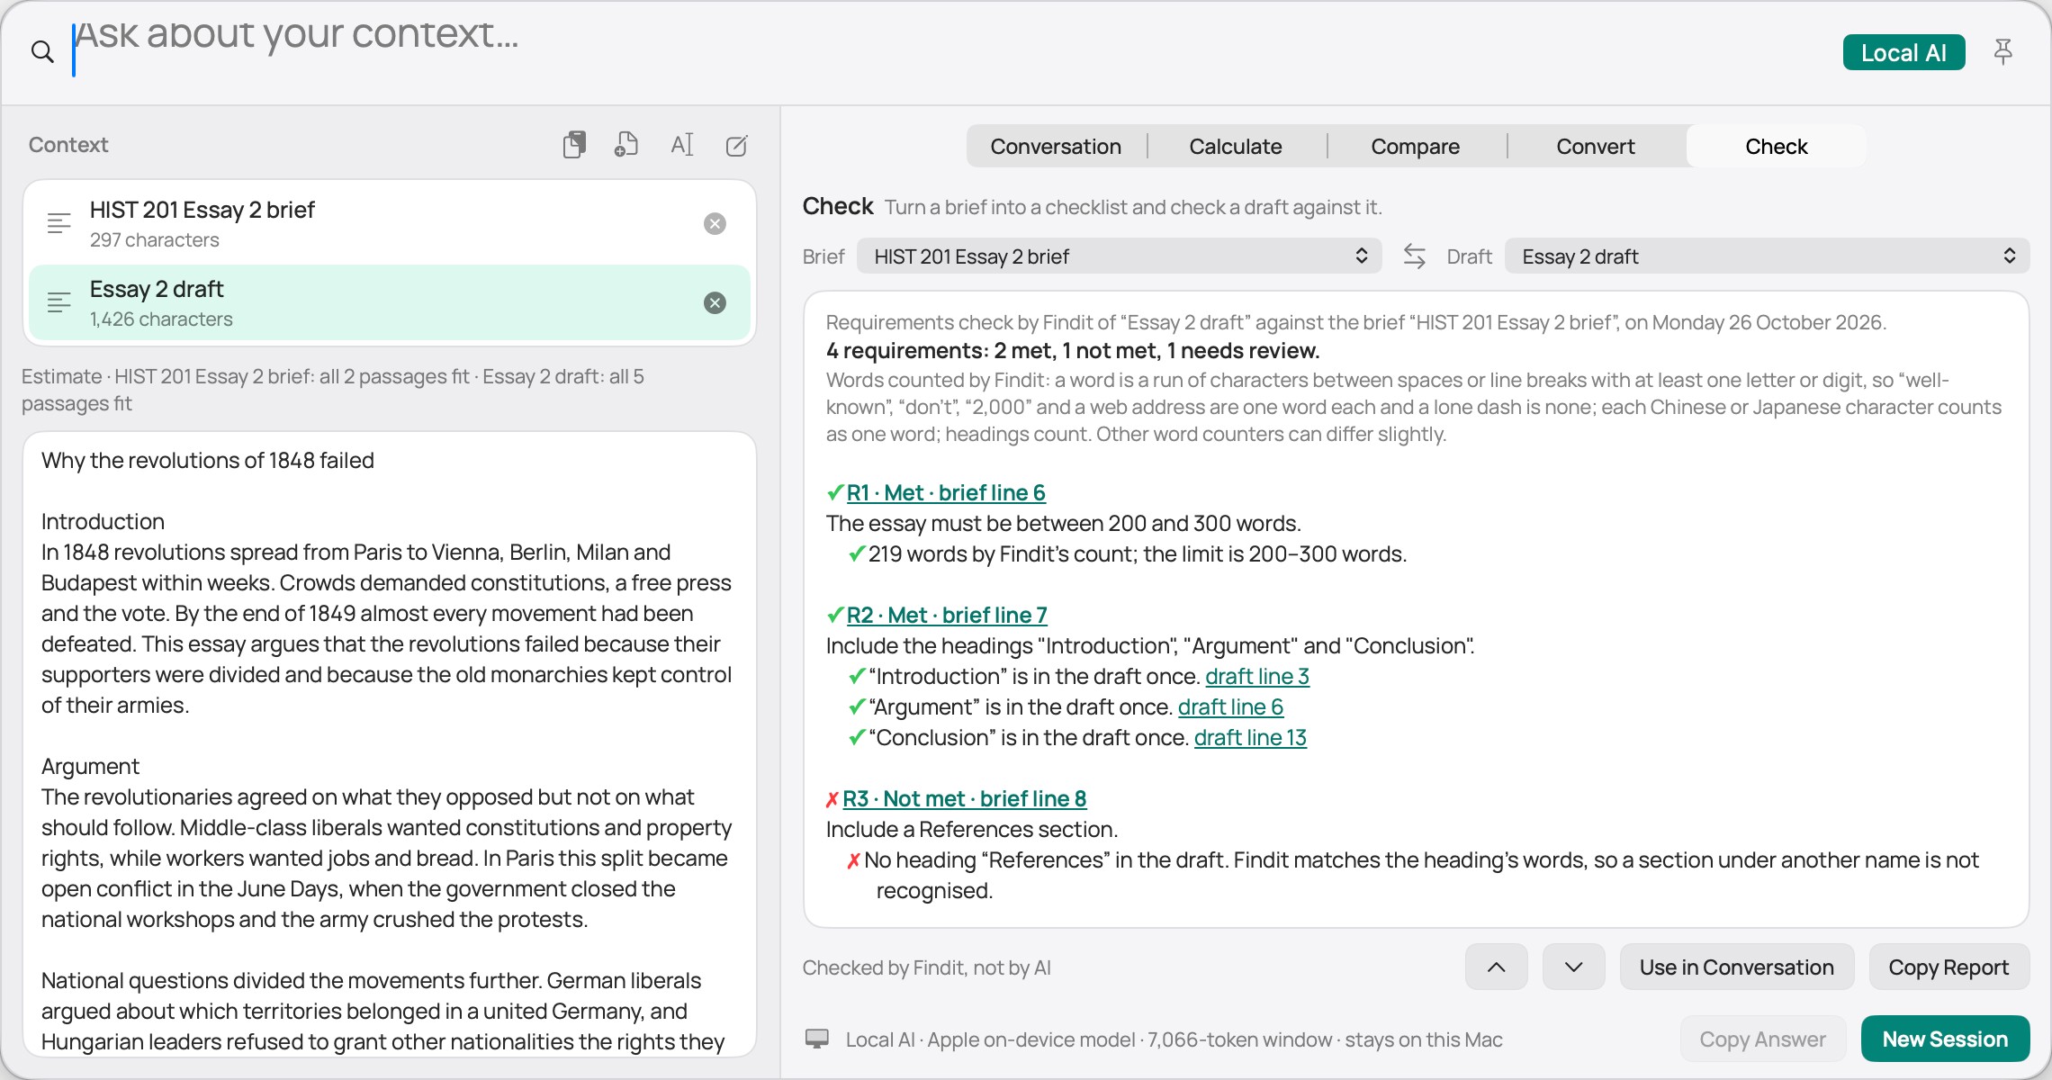Switch to the Compare tab
The height and width of the screenshot is (1080, 2052).
coord(1416,147)
